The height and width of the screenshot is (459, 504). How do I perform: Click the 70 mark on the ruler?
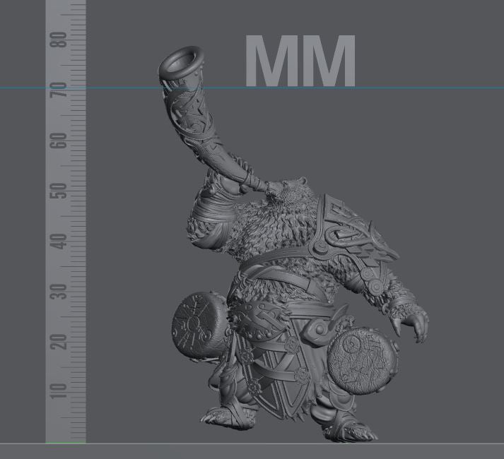(x=62, y=90)
